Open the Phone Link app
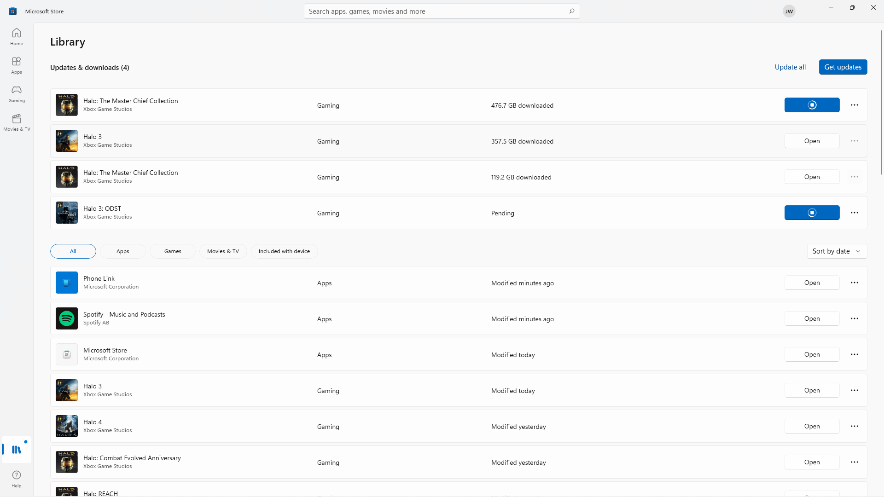884x497 pixels. point(812,283)
